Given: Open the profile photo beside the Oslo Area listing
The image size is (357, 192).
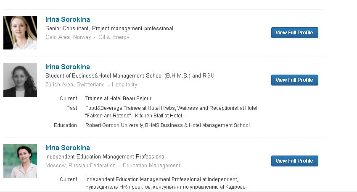Looking at the screenshot, I should [20, 33].
